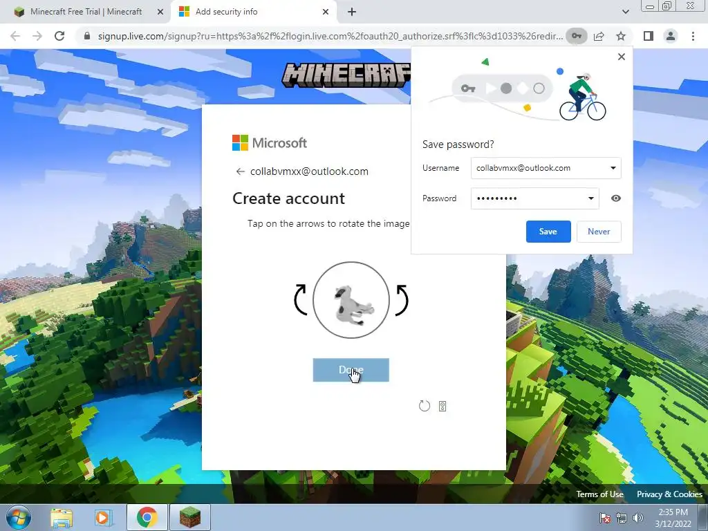Image resolution: width=708 pixels, height=531 pixels.
Task: Click the address bar URL
Action: [x=330, y=36]
